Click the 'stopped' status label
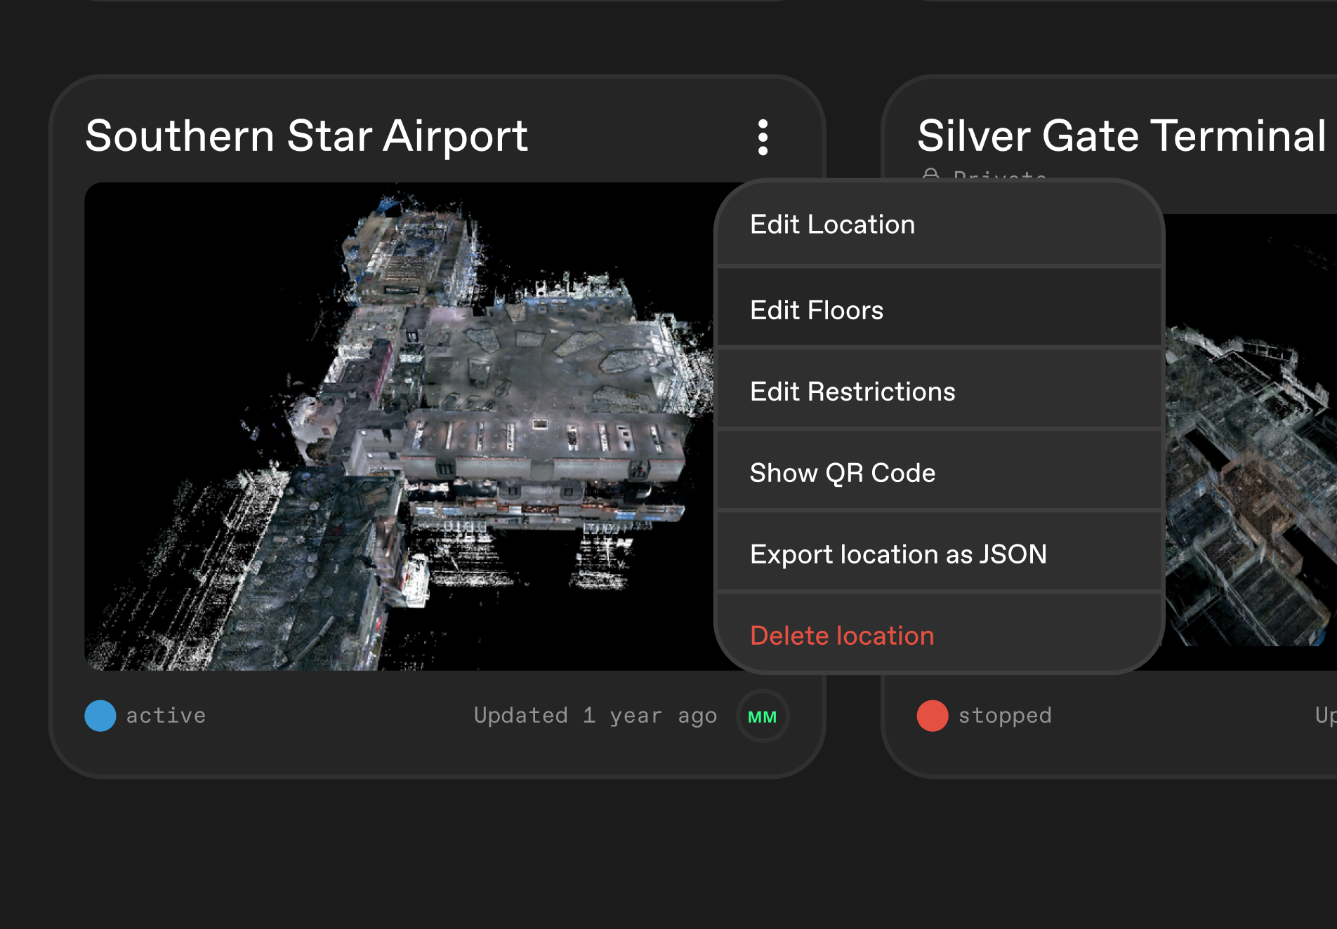The height and width of the screenshot is (929, 1337). tap(1005, 716)
